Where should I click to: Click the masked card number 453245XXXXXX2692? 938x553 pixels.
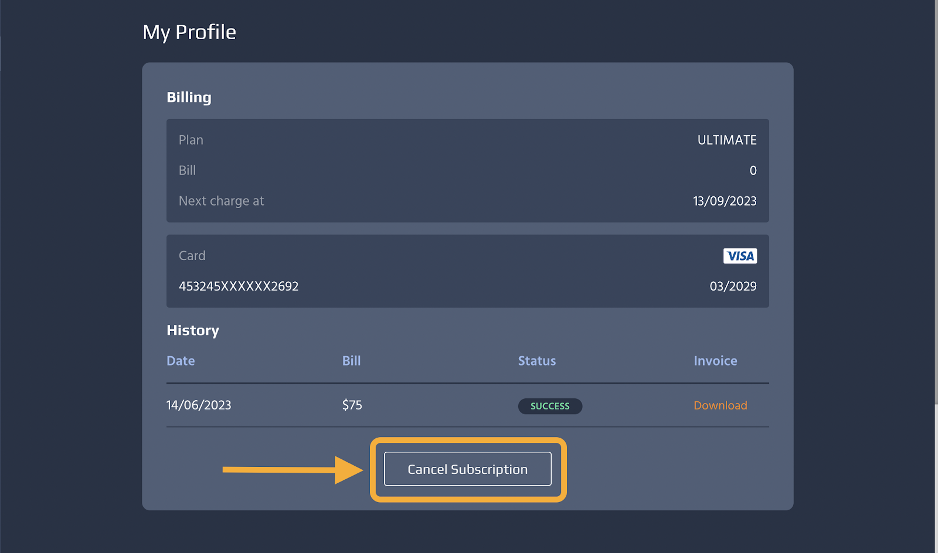(239, 286)
